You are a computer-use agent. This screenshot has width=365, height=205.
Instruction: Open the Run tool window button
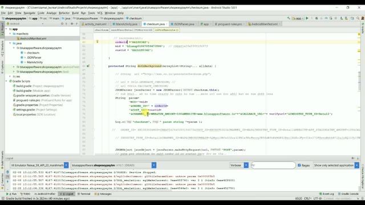pos(11,194)
